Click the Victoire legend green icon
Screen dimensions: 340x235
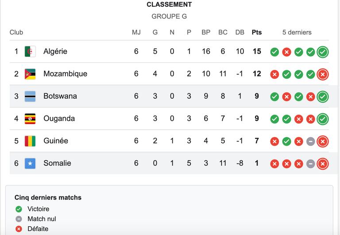[19, 209]
